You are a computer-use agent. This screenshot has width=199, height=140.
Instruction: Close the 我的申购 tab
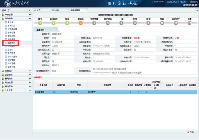68,10
